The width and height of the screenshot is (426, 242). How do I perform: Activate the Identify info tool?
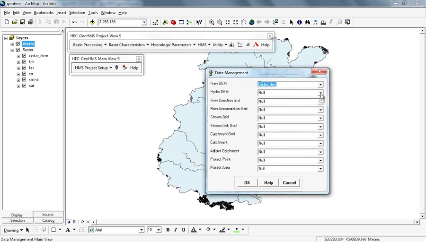point(300,22)
